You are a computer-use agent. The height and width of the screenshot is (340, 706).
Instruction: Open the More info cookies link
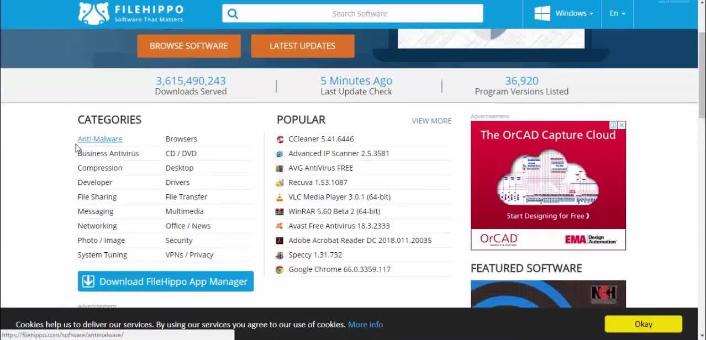tap(365, 325)
